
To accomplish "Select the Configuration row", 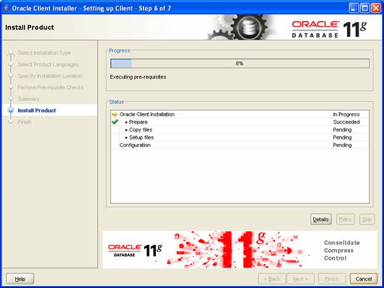I will point(240,145).
